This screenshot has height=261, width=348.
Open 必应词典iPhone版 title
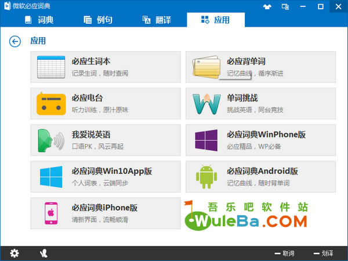tap(104, 208)
